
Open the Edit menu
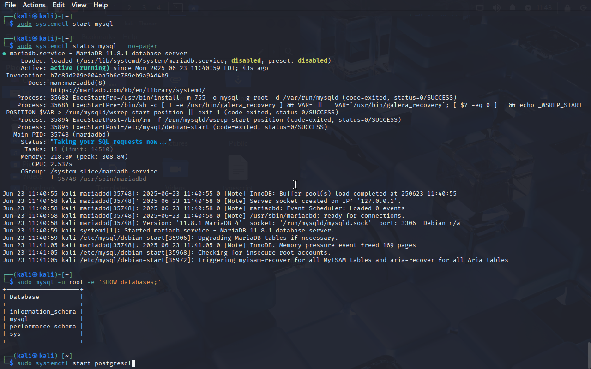tap(59, 5)
